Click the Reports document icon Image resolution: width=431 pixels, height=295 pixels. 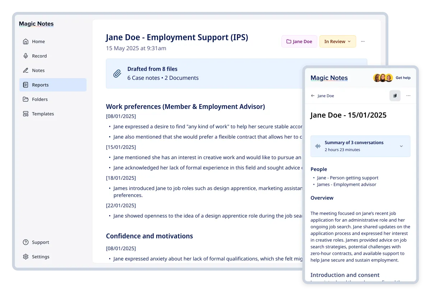pyautogui.click(x=26, y=85)
